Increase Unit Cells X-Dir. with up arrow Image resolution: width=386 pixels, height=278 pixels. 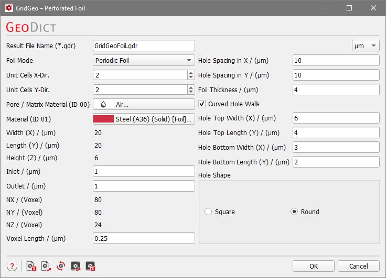click(x=191, y=73)
